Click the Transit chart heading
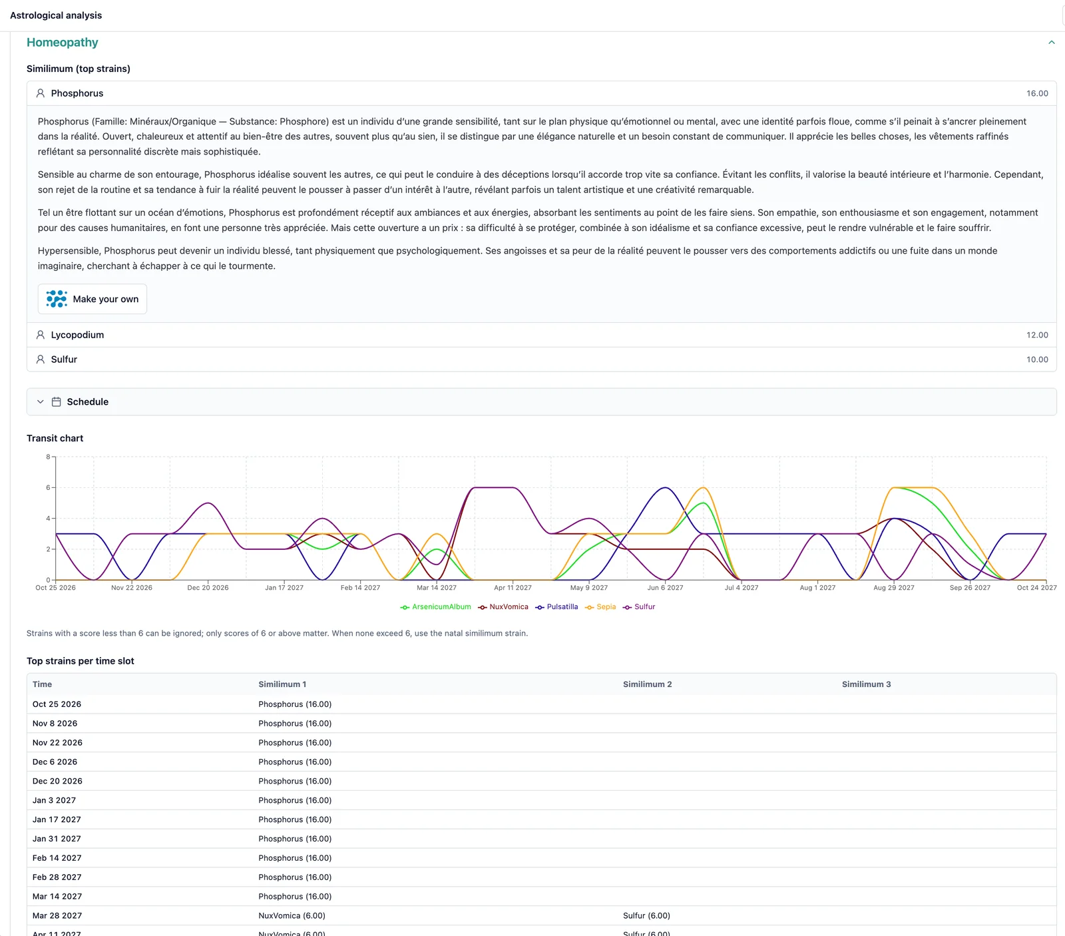Viewport: 1065px width, 936px height. pyautogui.click(x=55, y=438)
